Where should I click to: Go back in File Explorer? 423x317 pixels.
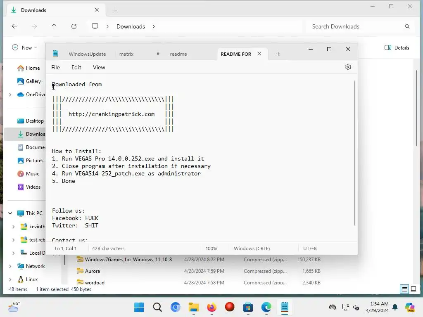[14, 26]
